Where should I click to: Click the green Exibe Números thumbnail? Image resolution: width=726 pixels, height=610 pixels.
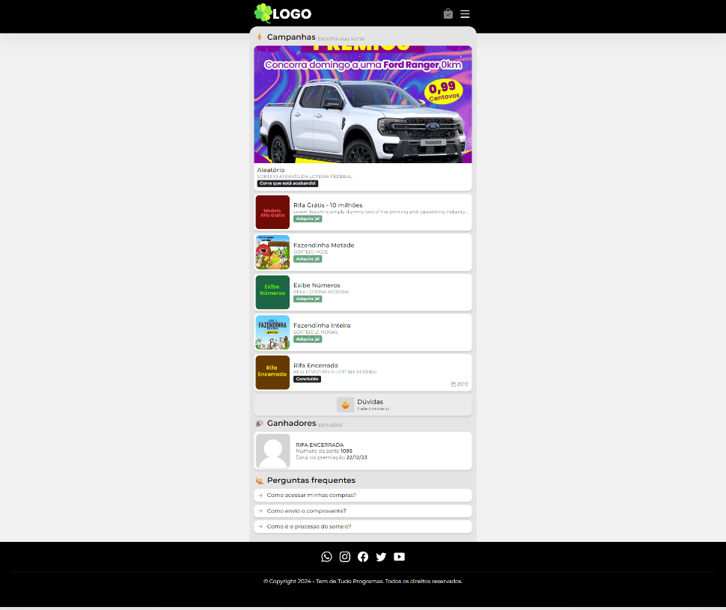(272, 292)
